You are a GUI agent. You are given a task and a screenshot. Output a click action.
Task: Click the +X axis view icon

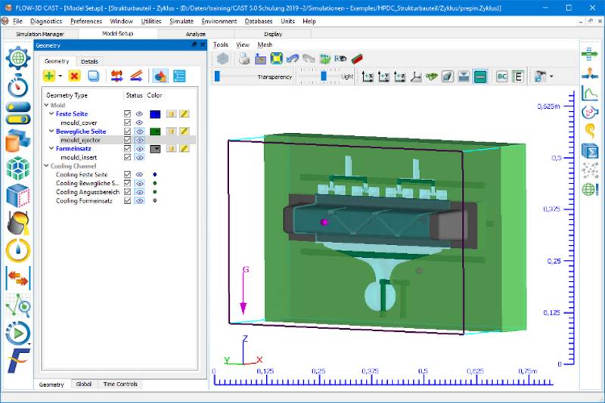pos(368,76)
